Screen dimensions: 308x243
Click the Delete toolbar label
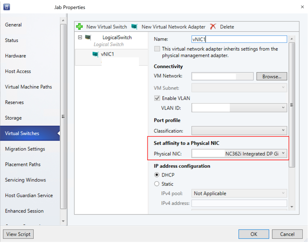(x=227, y=27)
